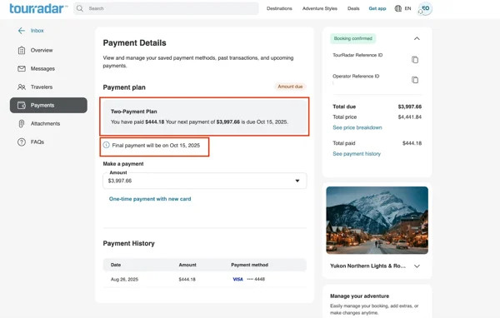
Task: Select the Payments sidebar item
Action: pos(48,105)
